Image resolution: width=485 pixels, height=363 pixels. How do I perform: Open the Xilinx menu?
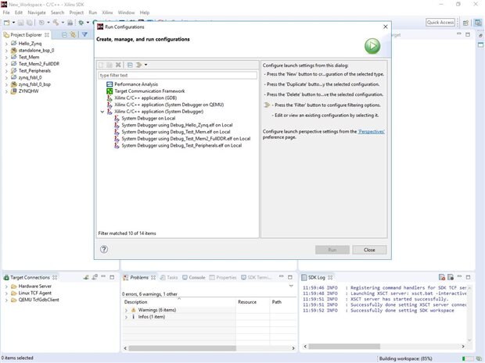click(107, 12)
